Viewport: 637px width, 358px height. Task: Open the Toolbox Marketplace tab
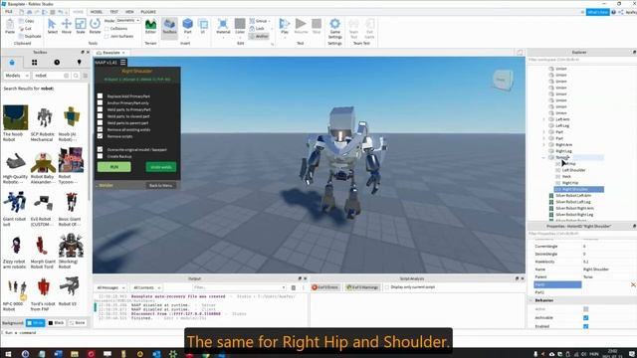pyautogui.click(x=12, y=63)
